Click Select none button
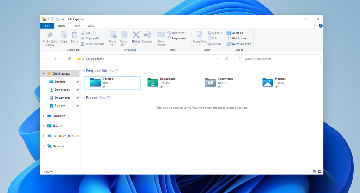 (236, 38)
